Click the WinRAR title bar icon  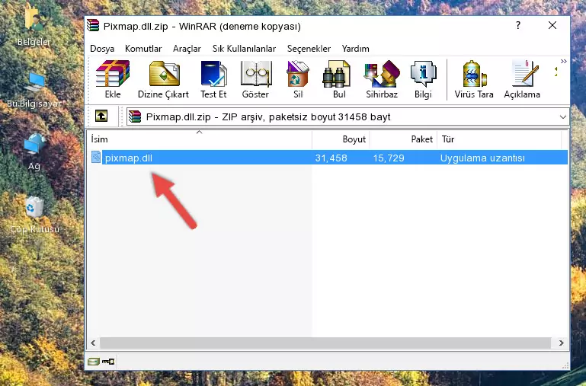(93, 25)
